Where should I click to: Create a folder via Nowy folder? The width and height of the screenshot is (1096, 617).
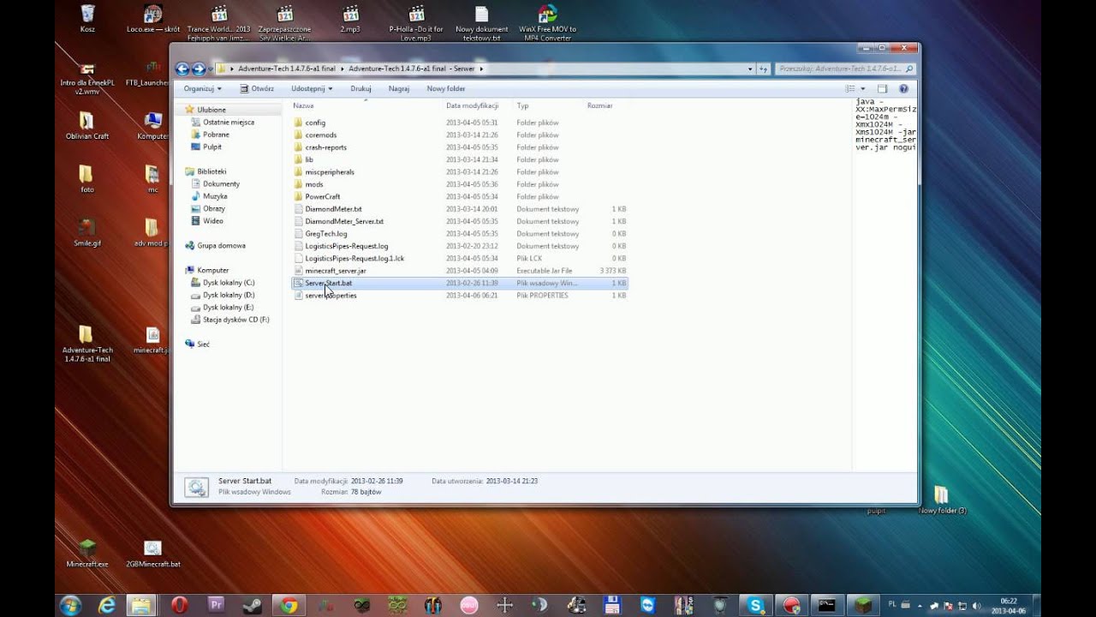[446, 88]
